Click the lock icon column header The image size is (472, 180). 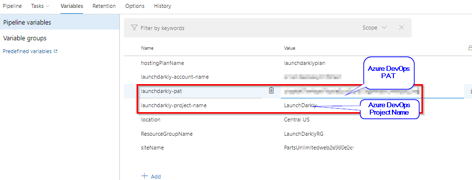(470, 48)
